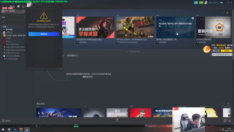Select PUBG: Experimental Server entry
The height and width of the screenshot is (132, 234).
16,50
